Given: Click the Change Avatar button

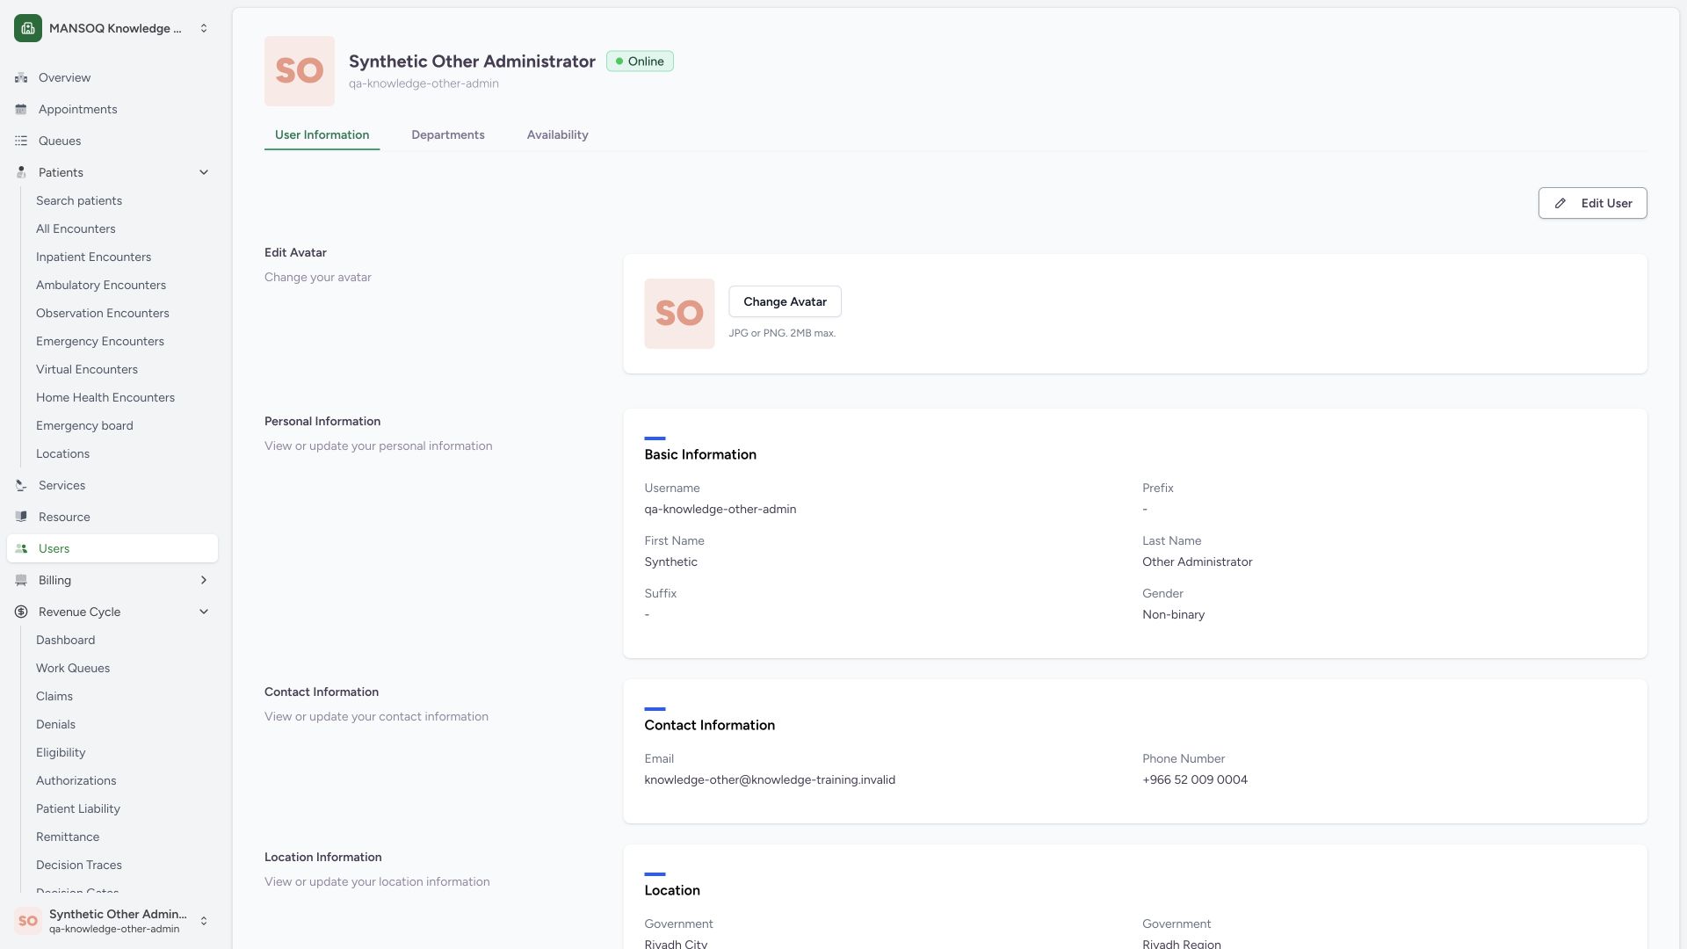Looking at the screenshot, I should coord(785,301).
